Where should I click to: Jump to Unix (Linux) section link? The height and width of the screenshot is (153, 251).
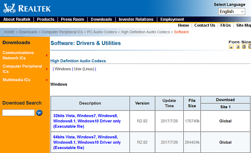pyautogui.click(x=84, y=69)
